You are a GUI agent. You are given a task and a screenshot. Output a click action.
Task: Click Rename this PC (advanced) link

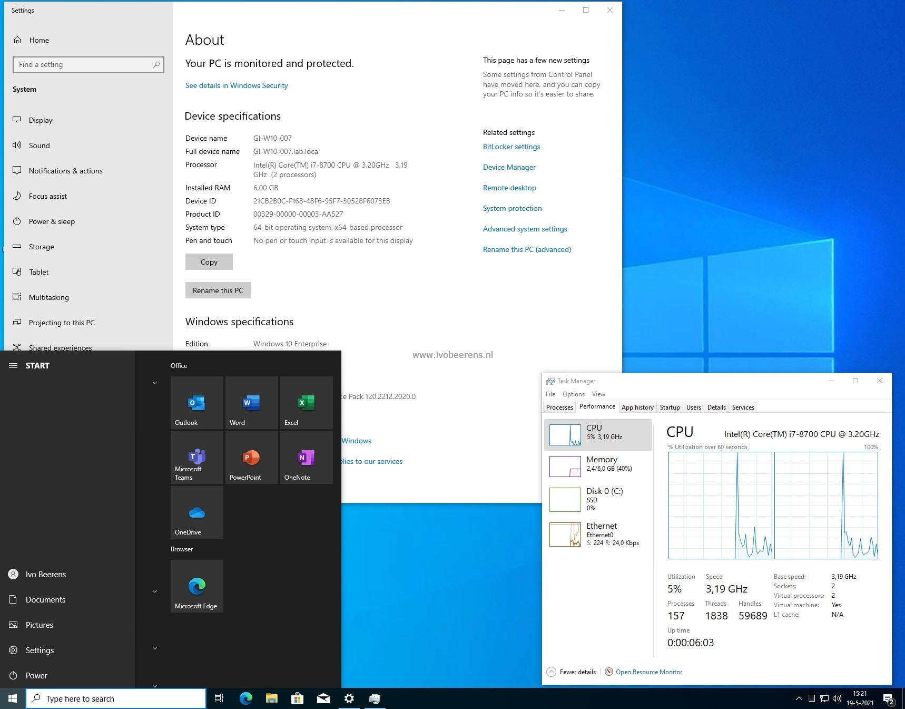[x=527, y=249]
